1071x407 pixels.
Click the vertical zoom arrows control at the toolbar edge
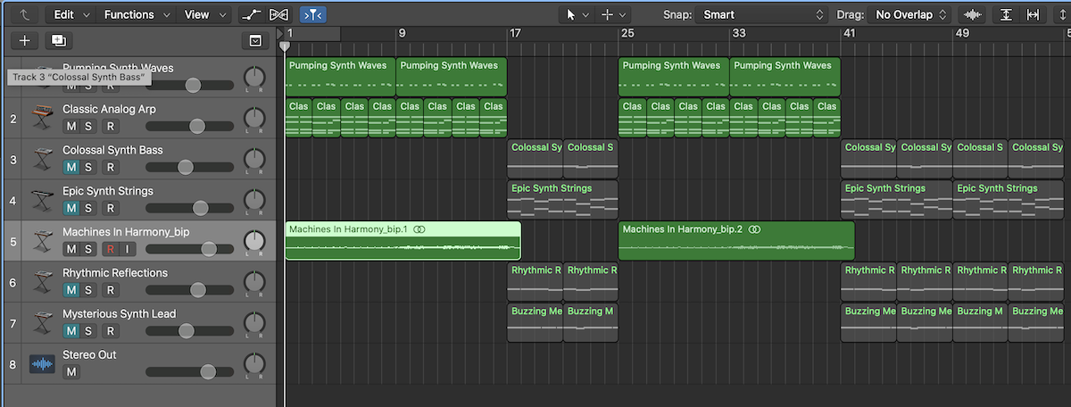(1062, 14)
